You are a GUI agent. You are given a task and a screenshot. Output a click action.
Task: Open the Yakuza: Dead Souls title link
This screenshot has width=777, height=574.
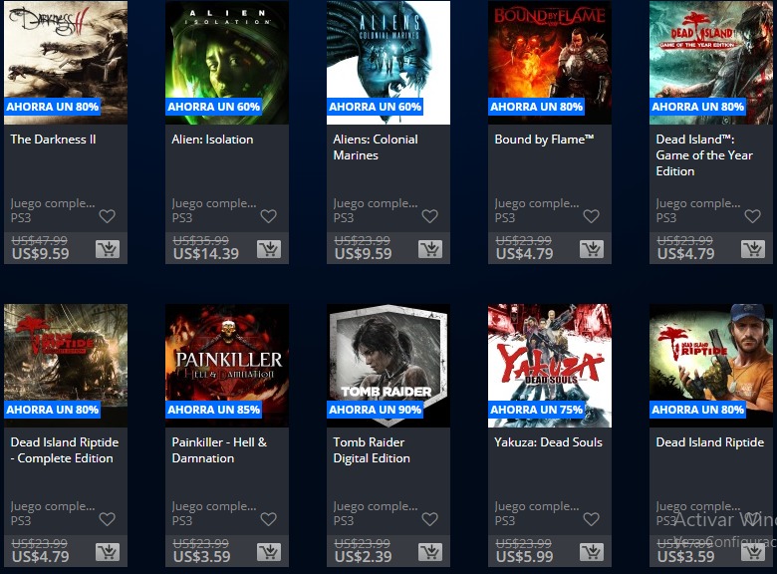click(549, 442)
